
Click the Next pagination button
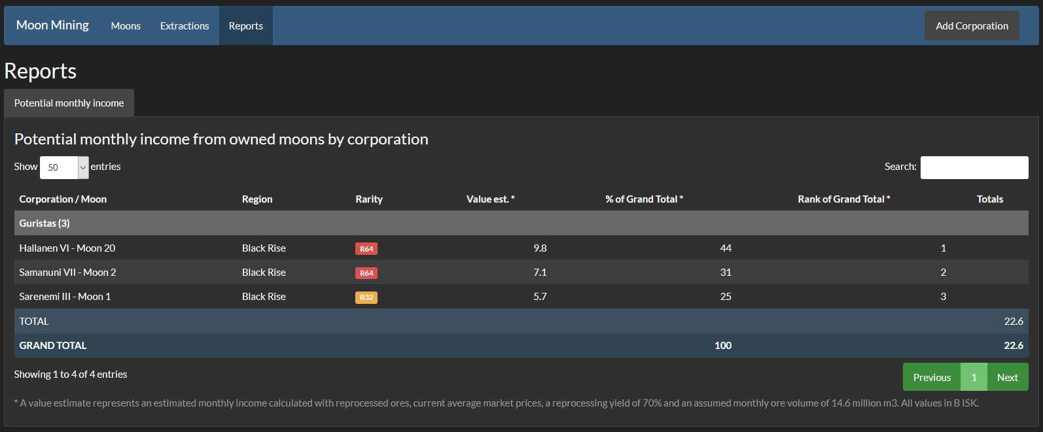pos(1007,377)
